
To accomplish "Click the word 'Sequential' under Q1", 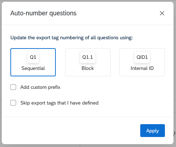I will click(x=33, y=69).
